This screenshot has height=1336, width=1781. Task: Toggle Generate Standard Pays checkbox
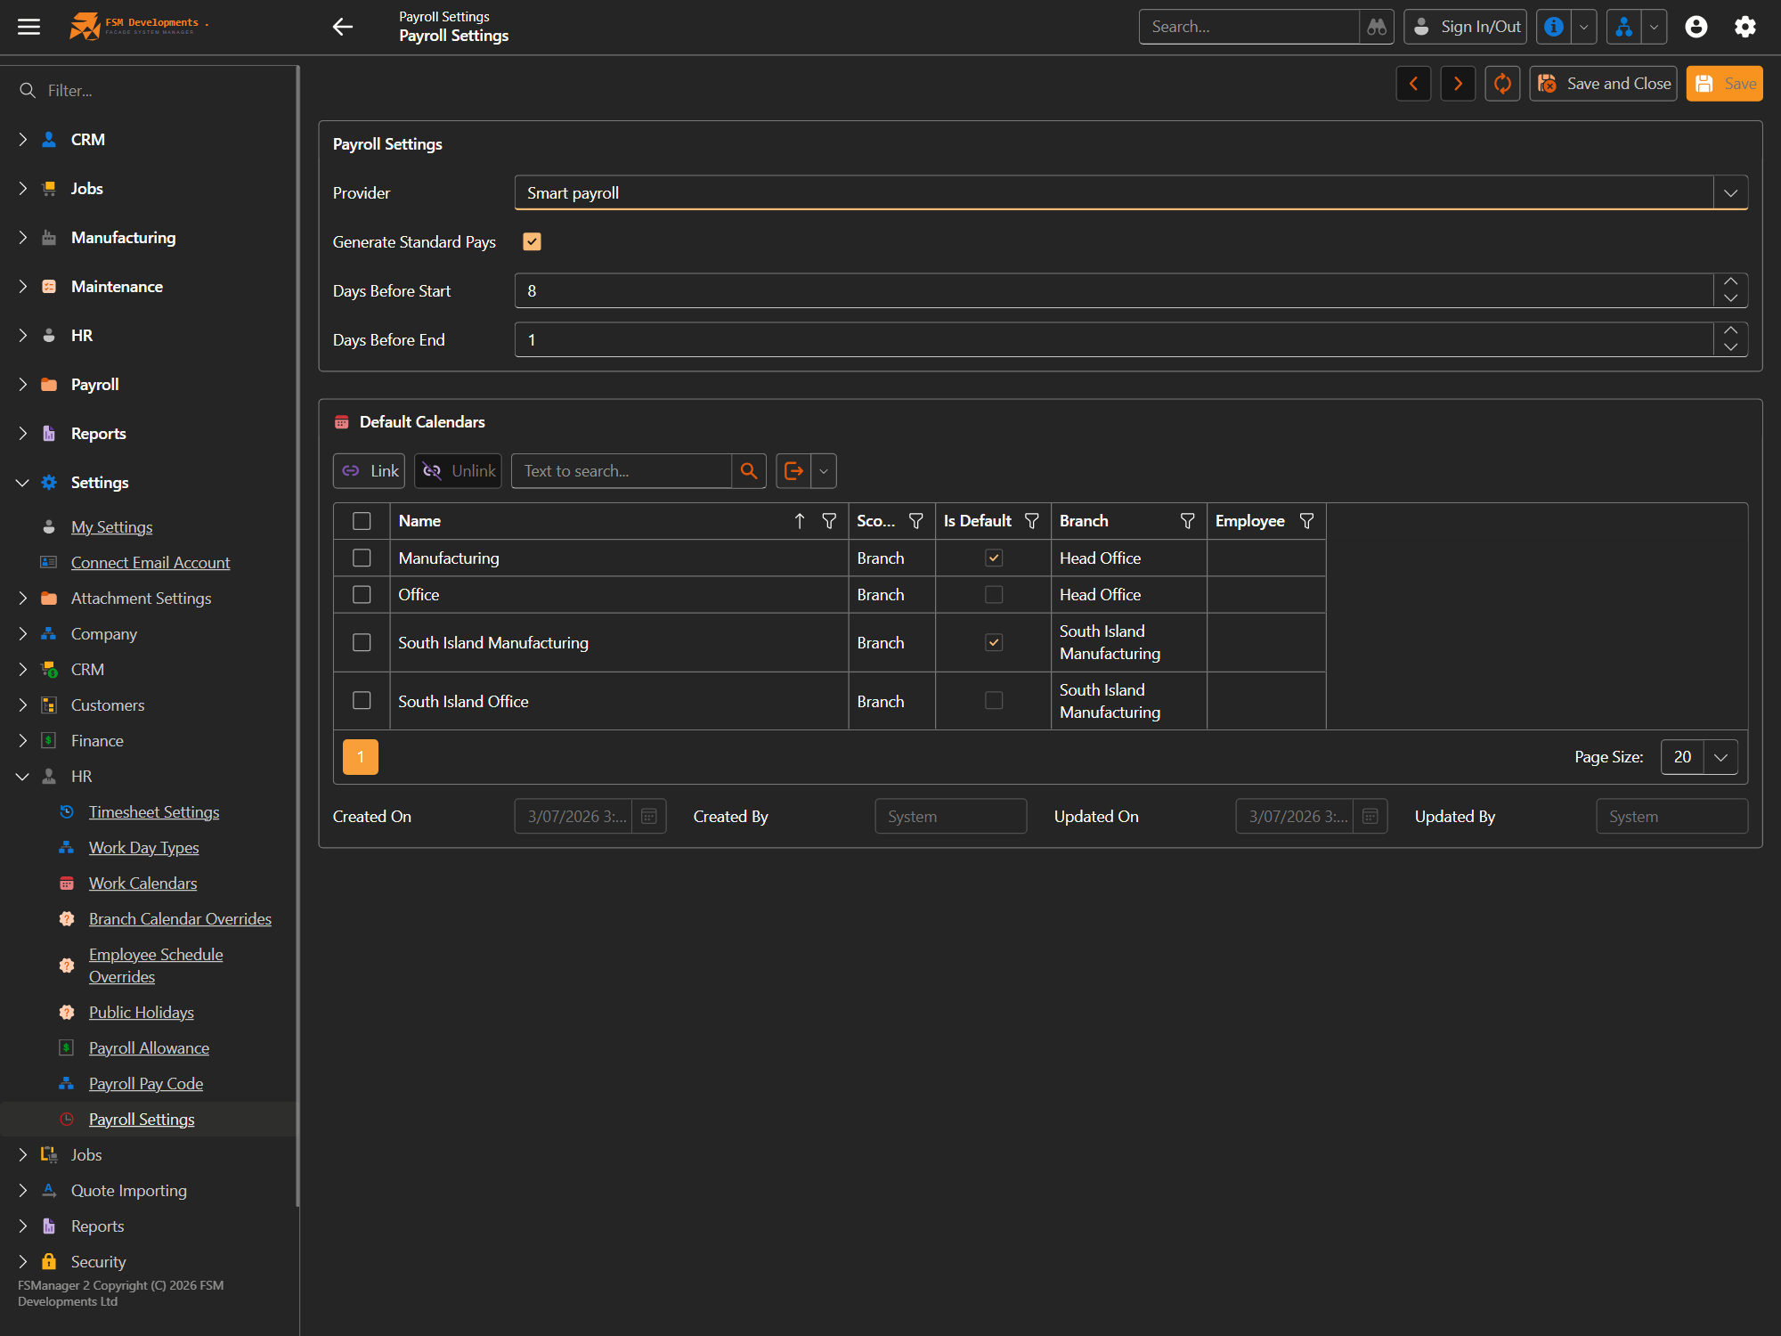click(532, 242)
